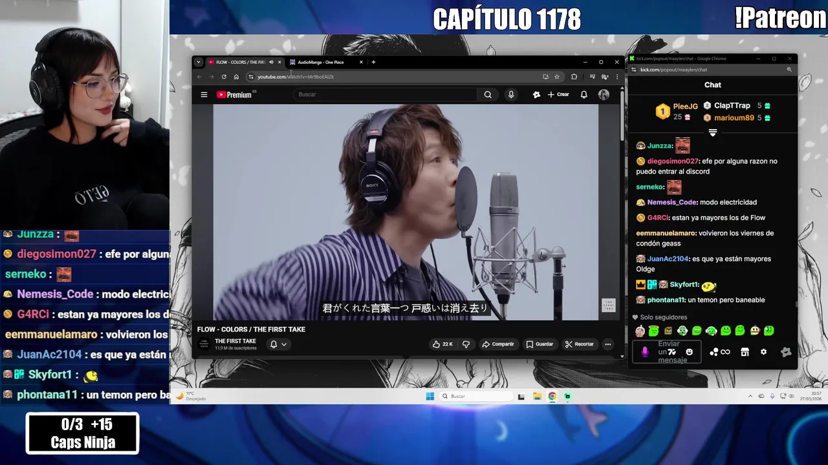Collapse the chat leaderboard arrow
The image size is (828, 465).
[x=712, y=132]
